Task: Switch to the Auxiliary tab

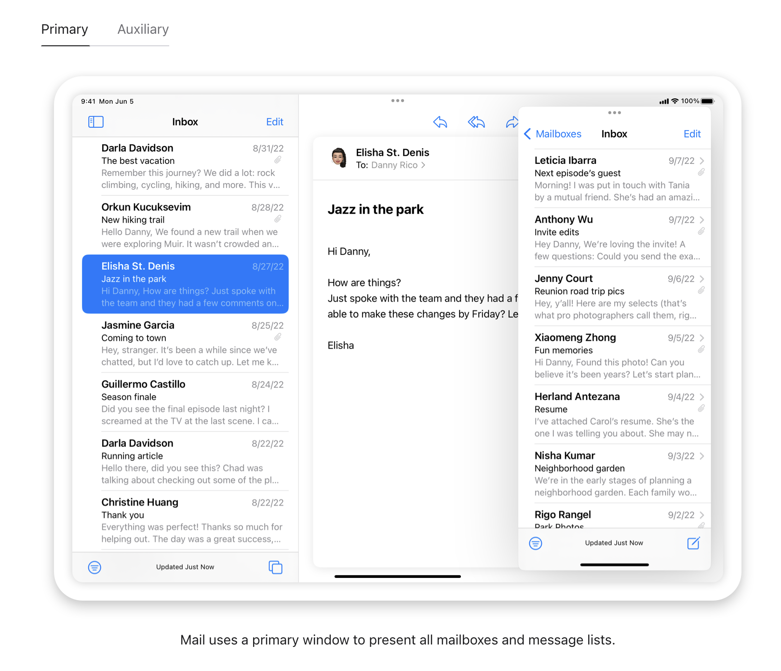Action: [143, 29]
